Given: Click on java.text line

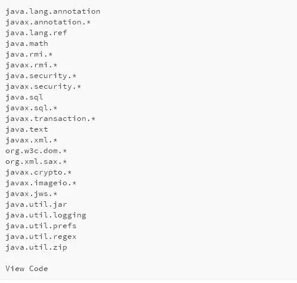Looking at the screenshot, I should [27, 129].
